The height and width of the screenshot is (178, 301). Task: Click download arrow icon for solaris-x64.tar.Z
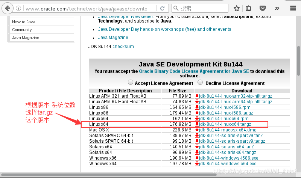click(x=197, y=147)
